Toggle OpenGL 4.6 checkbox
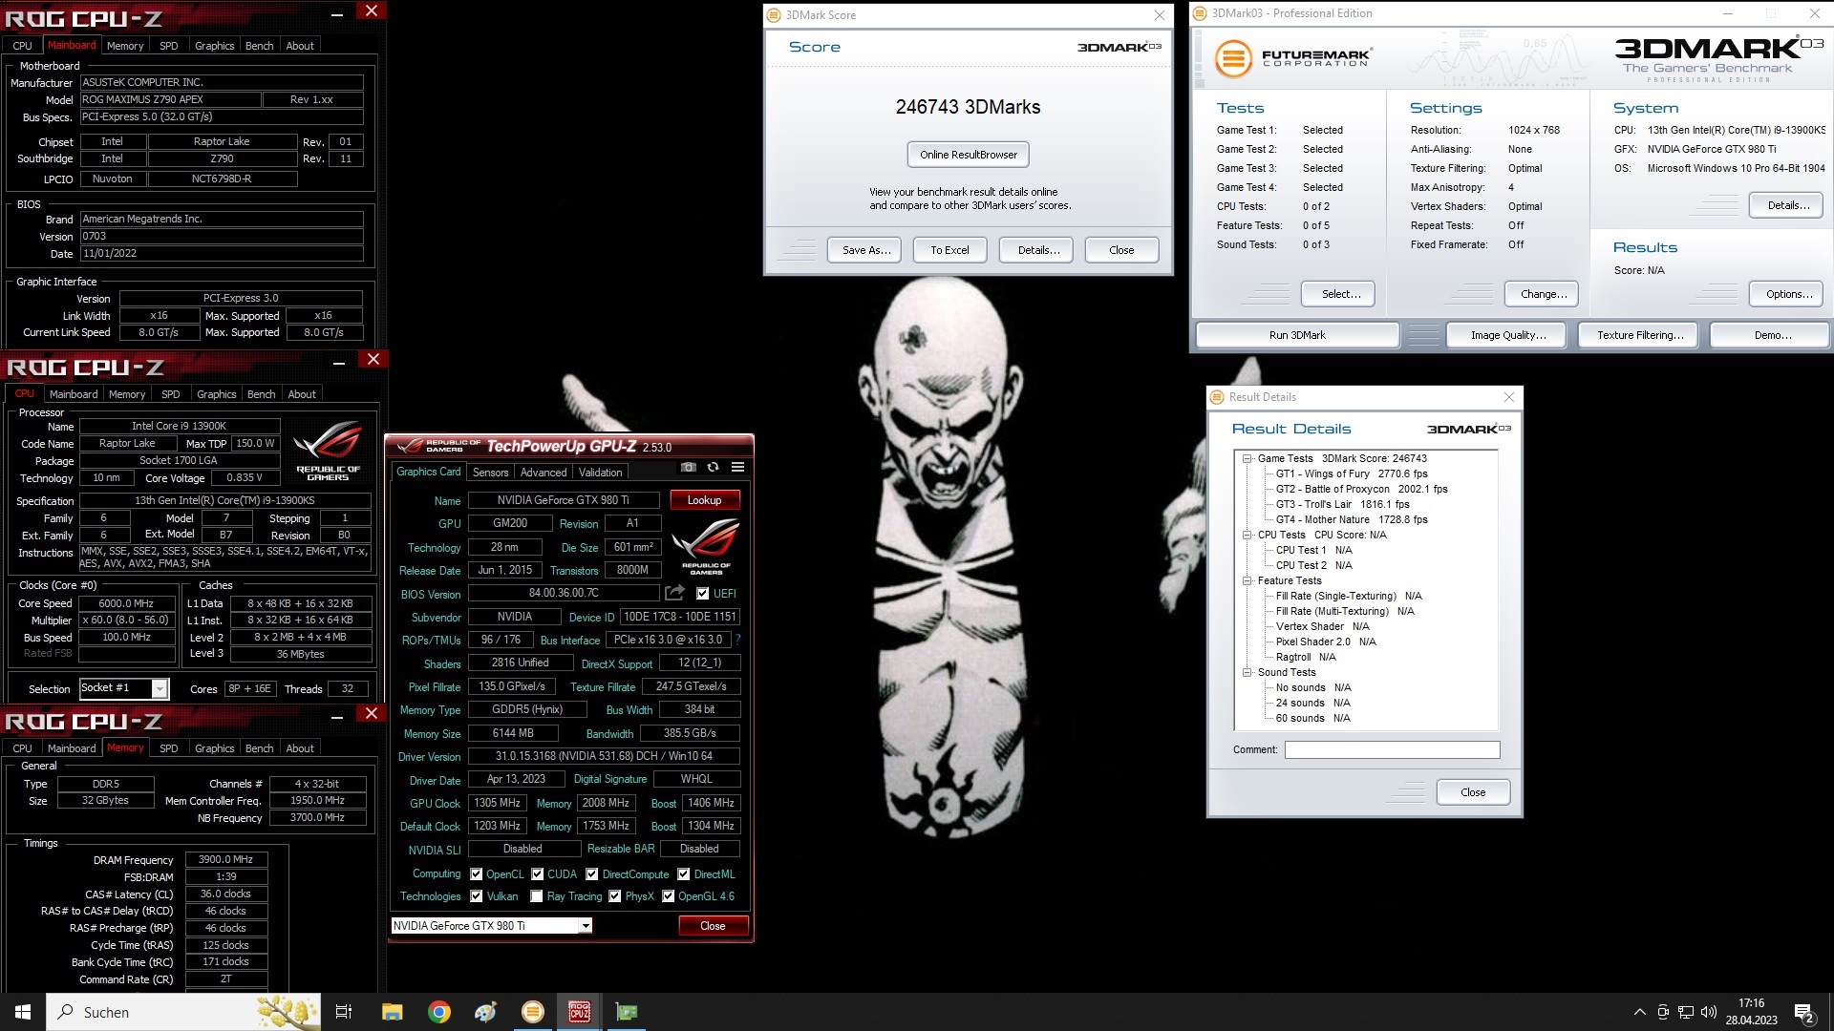This screenshot has height=1031, width=1834. click(667, 896)
